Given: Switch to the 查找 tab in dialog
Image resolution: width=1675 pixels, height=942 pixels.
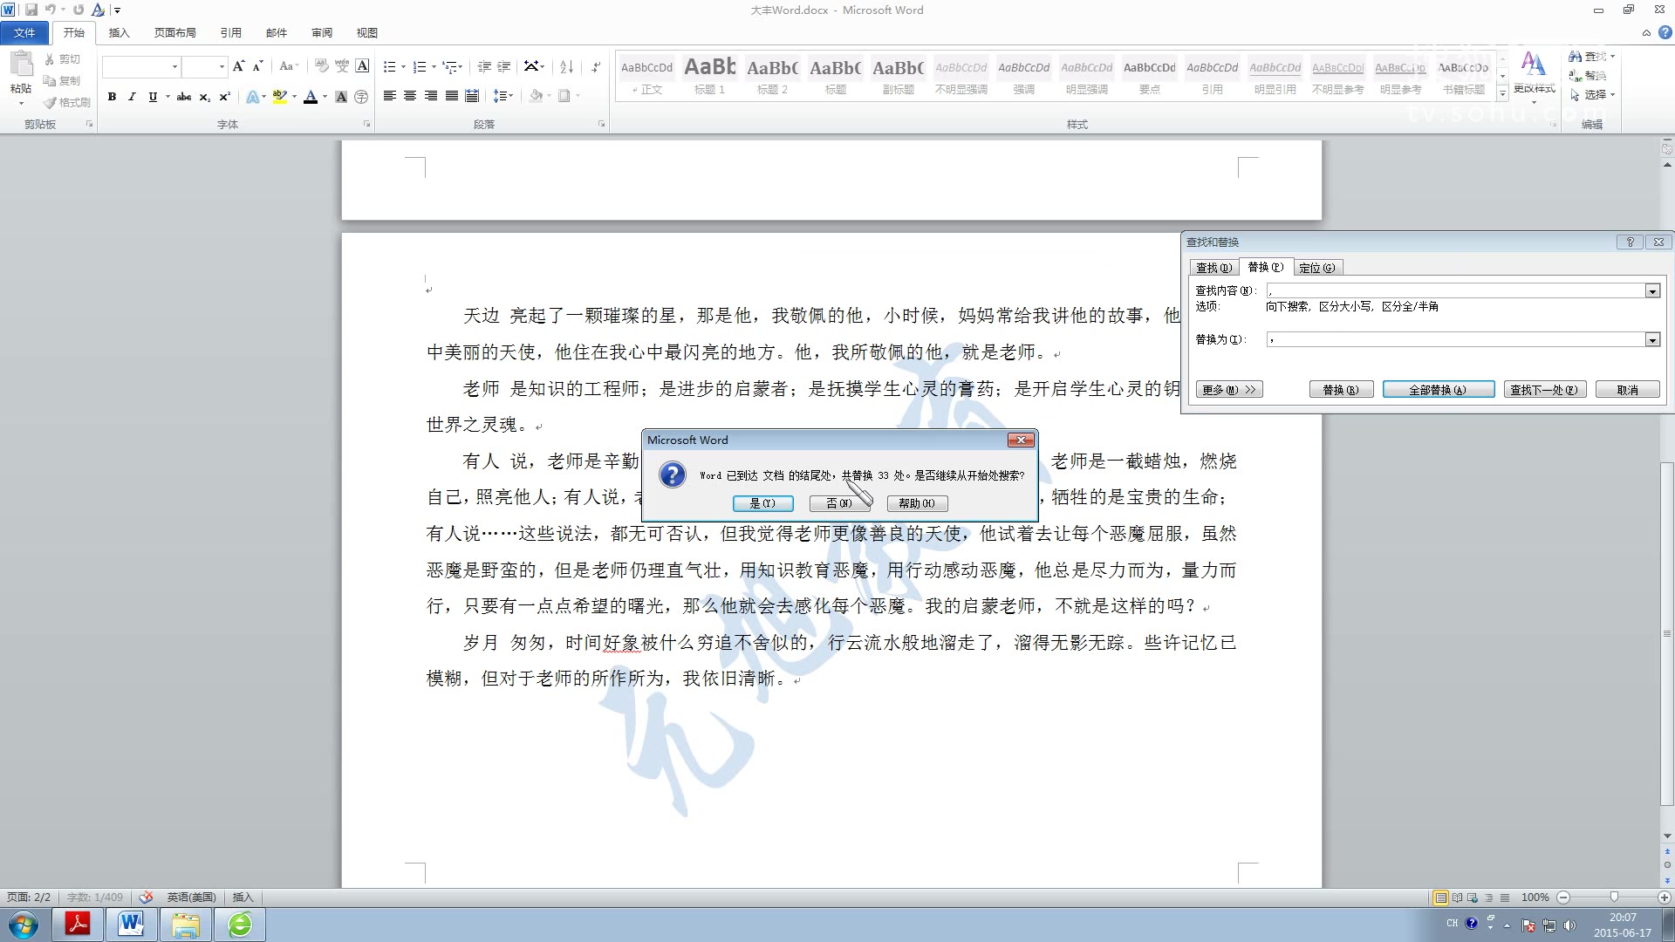Looking at the screenshot, I should point(1213,267).
